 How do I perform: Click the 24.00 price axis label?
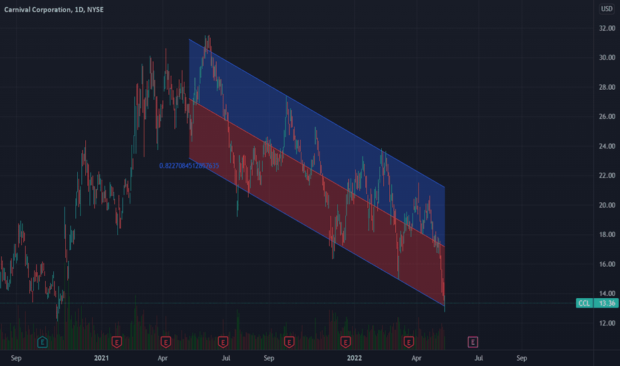[x=607, y=146]
